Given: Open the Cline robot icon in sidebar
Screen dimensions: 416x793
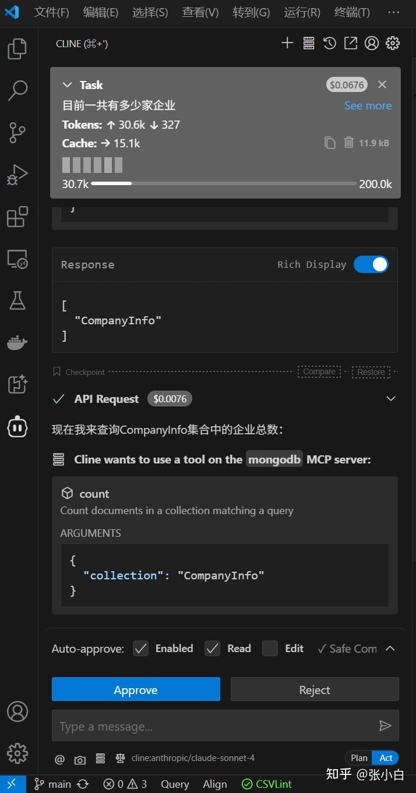Looking at the screenshot, I should click(17, 427).
